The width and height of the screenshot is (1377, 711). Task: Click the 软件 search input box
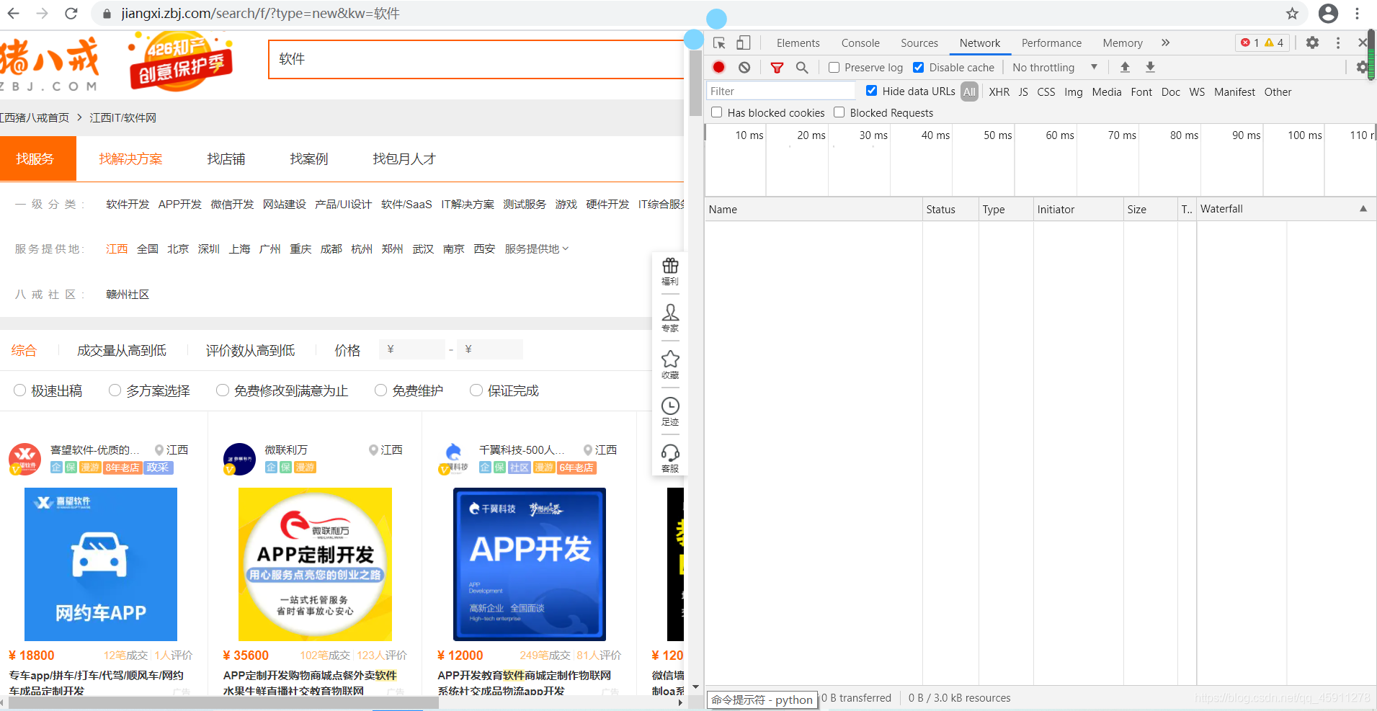[x=476, y=59]
